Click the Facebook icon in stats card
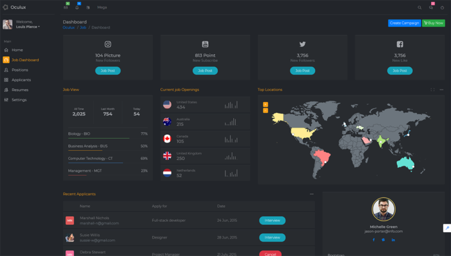Screen dimensions: 451x256 [400, 44]
